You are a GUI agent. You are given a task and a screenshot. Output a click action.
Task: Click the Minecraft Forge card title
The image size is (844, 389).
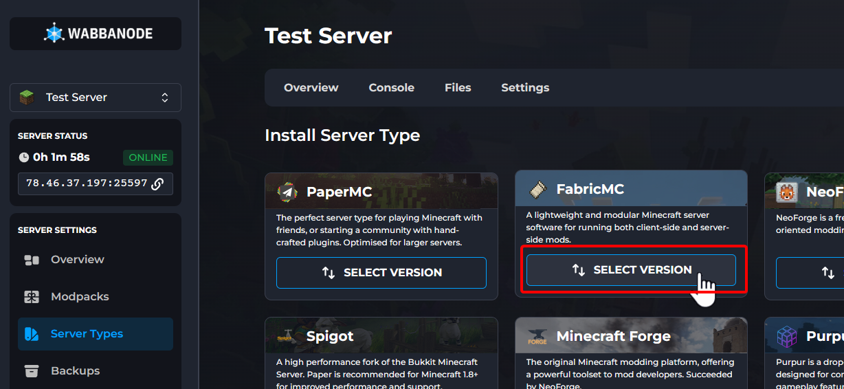click(x=614, y=336)
